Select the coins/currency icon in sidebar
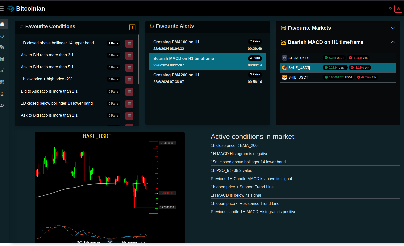Screen dimensions: 404x246 click(x=3, y=47)
